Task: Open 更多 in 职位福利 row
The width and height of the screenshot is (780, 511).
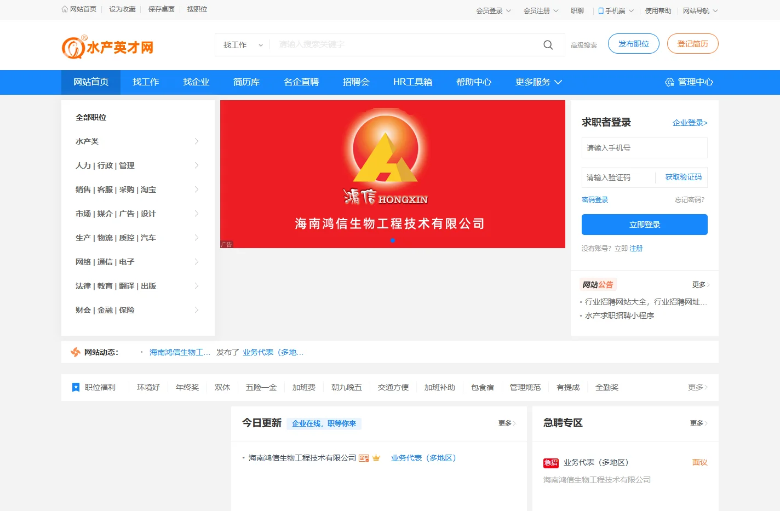Action: (x=698, y=387)
